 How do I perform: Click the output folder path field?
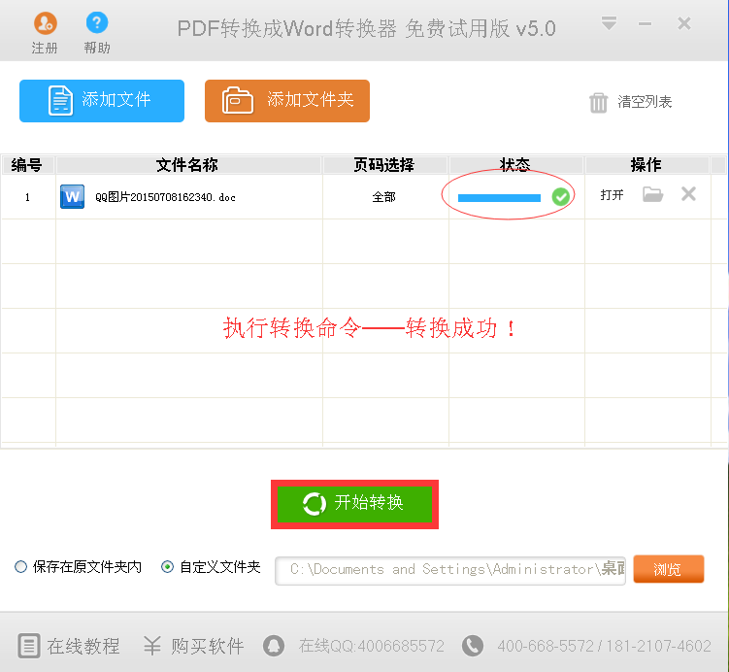point(450,571)
